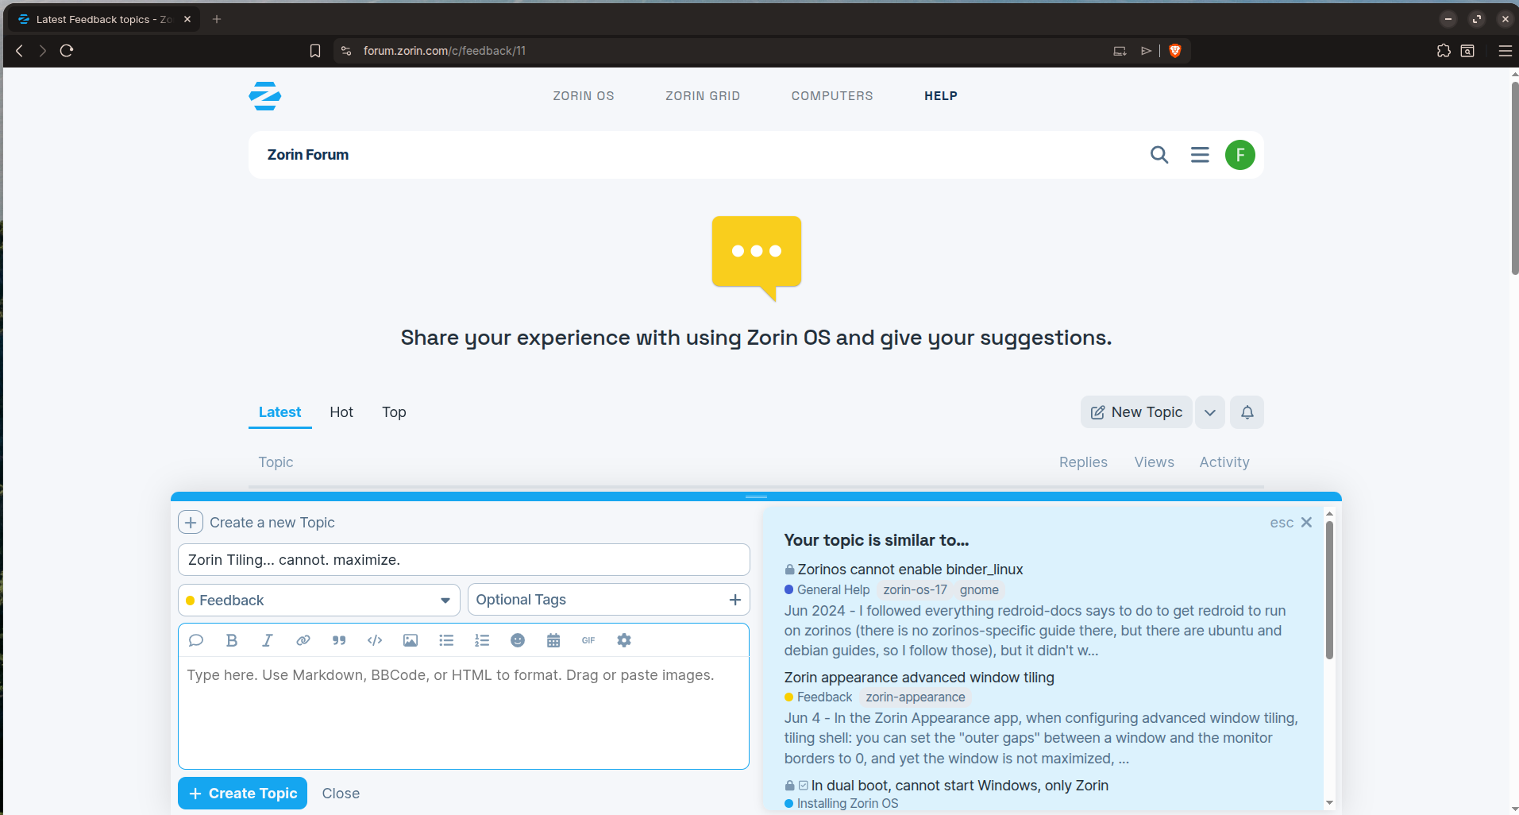Open the GIF picker
The width and height of the screenshot is (1519, 815).
point(588,640)
